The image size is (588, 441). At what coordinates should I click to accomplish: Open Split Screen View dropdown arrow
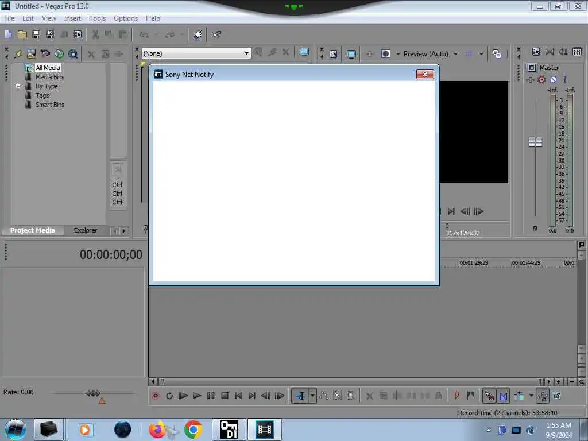tap(398, 54)
